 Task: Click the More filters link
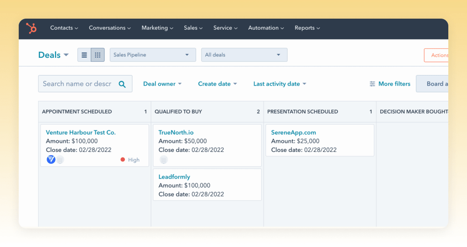pyautogui.click(x=394, y=84)
